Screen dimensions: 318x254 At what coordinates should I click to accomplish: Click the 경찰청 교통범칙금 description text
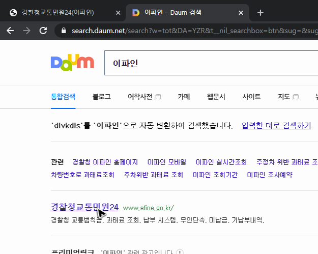(157, 220)
